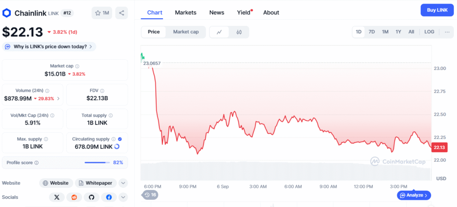Show Max. supply info icon
The height and width of the screenshot is (207, 457).
(x=46, y=139)
